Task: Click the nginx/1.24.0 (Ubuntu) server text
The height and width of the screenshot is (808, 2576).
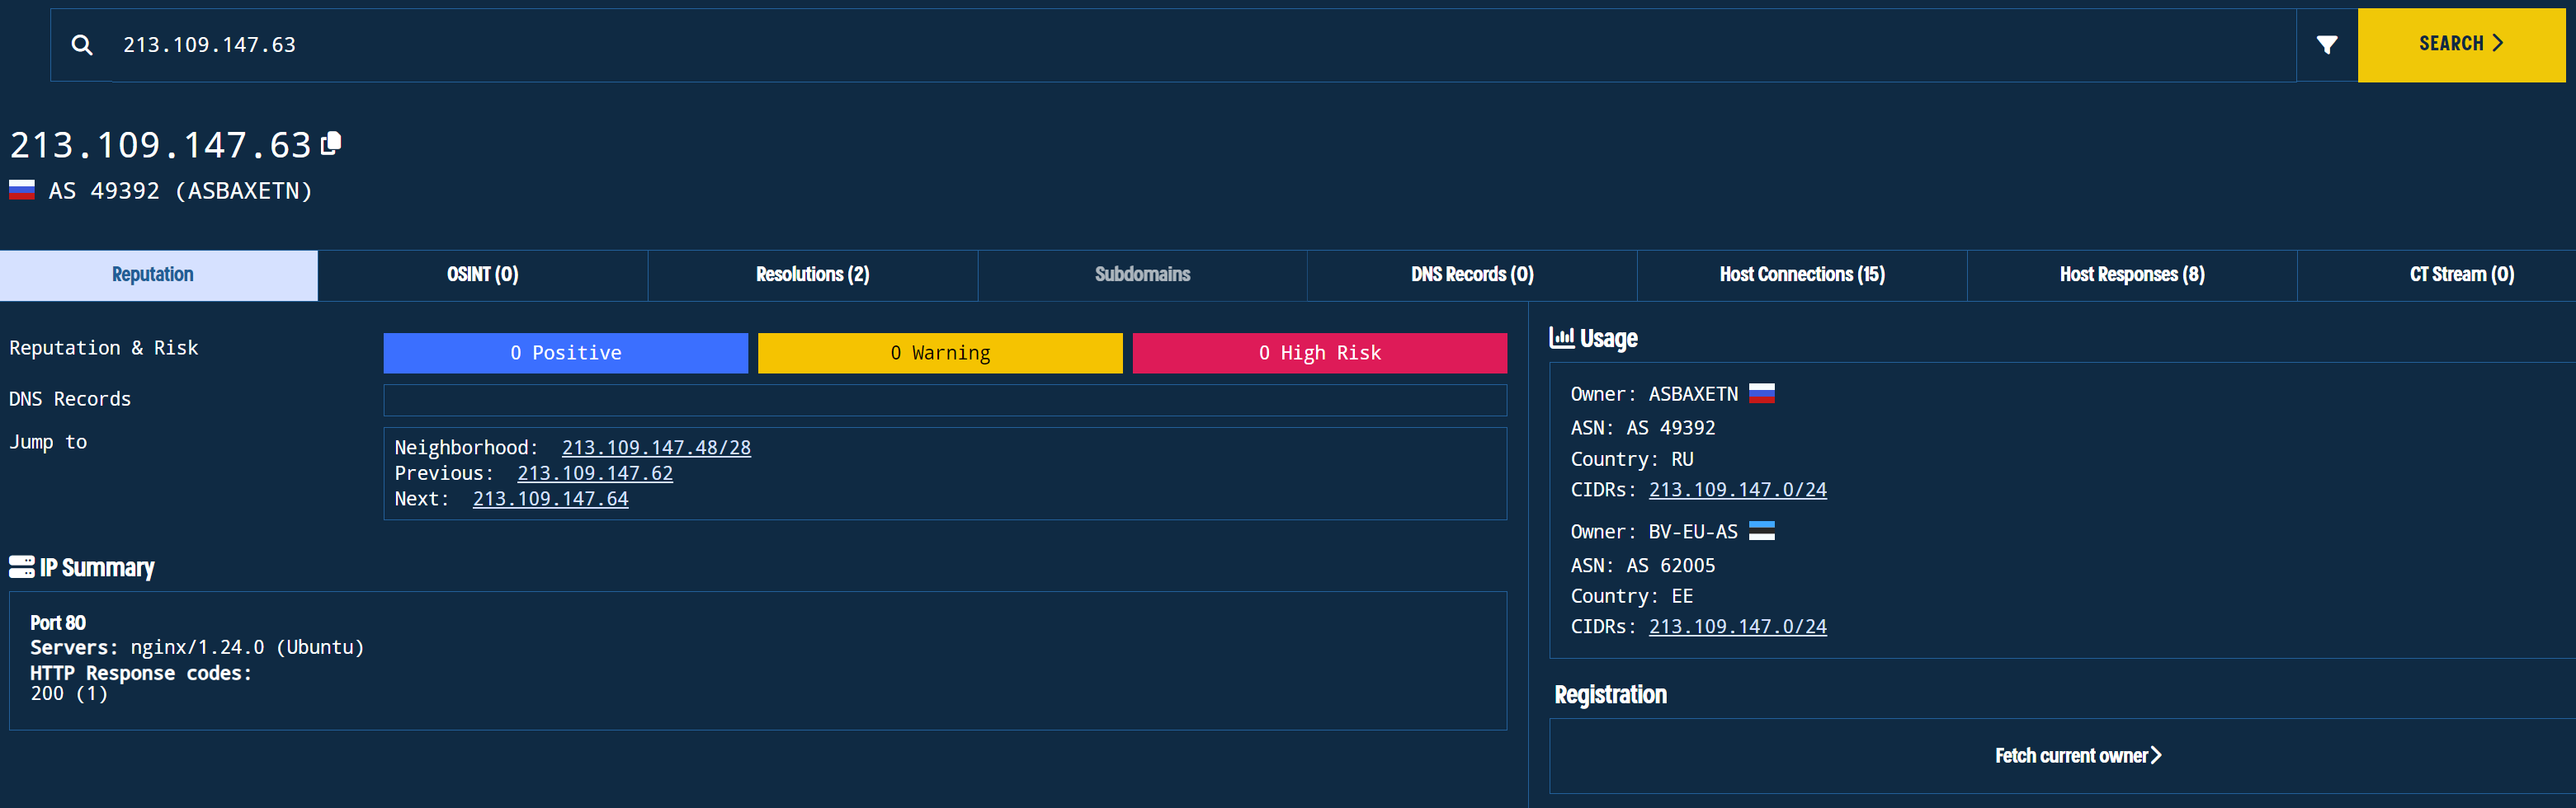Action: [247, 647]
